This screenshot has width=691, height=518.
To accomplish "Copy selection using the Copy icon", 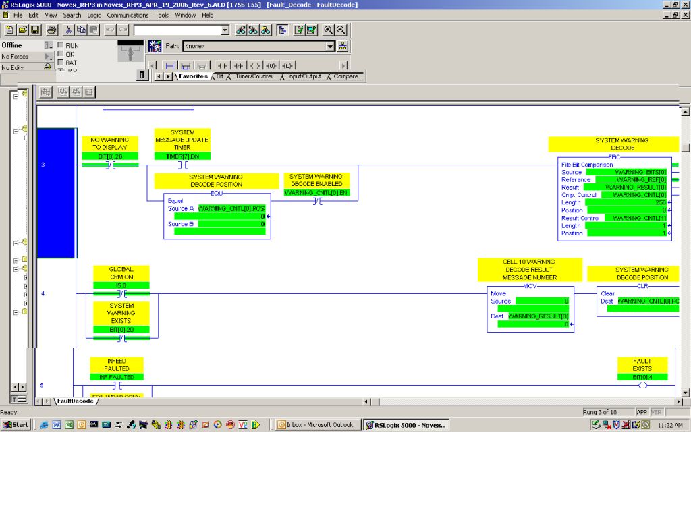I will pos(81,30).
